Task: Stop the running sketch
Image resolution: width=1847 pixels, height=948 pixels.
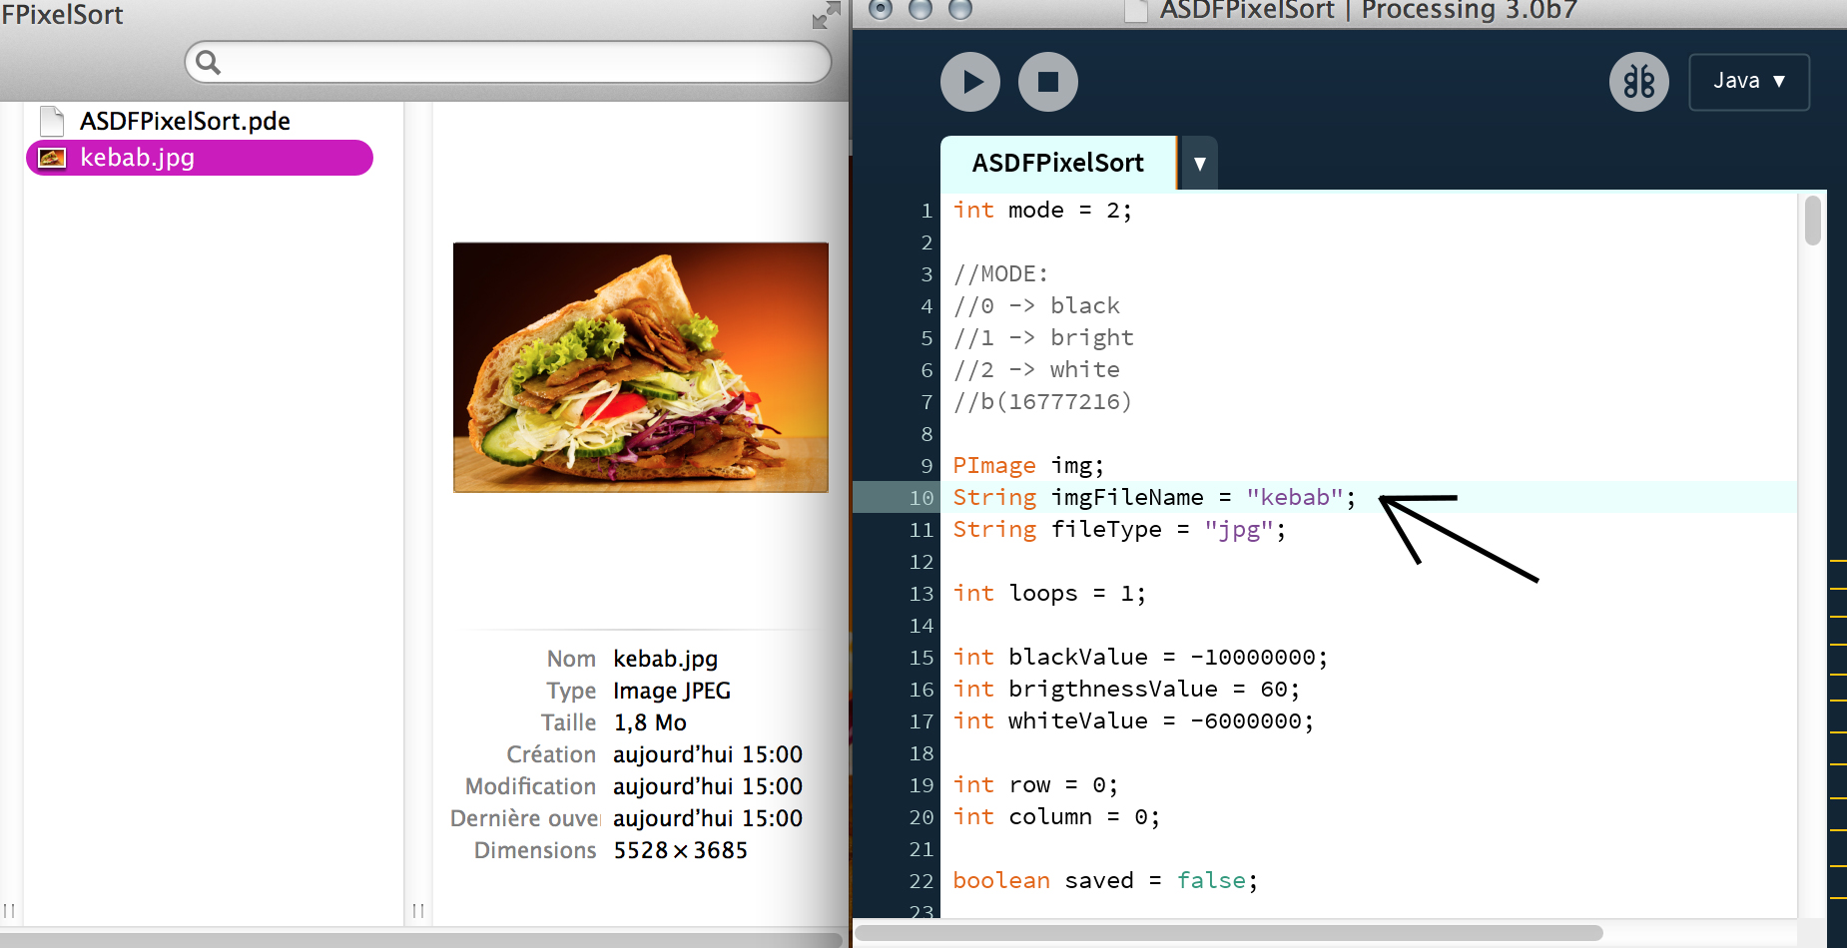Action: [x=1048, y=82]
